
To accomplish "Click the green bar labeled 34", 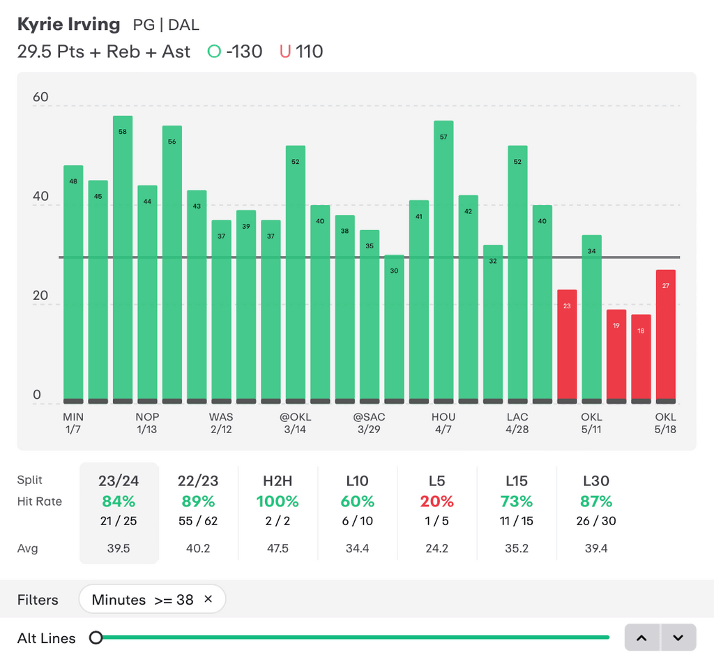I will pyautogui.click(x=591, y=319).
